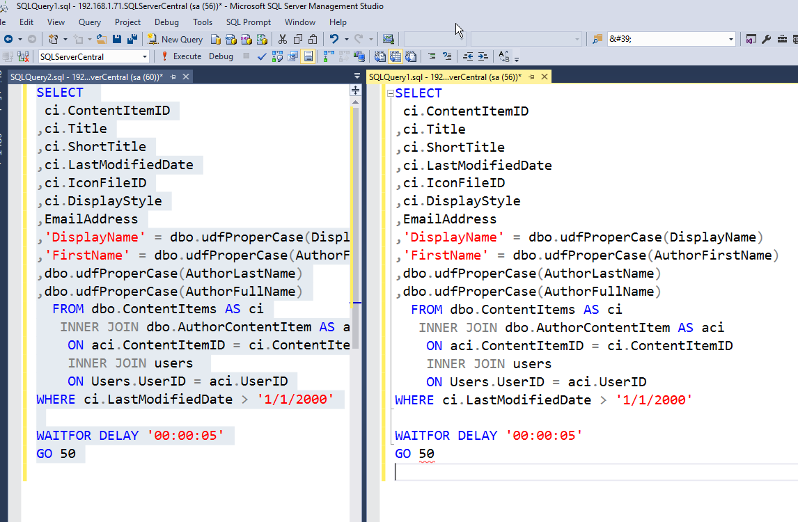Toggle pin on SQLQuery1.sql tab

[x=531, y=77]
